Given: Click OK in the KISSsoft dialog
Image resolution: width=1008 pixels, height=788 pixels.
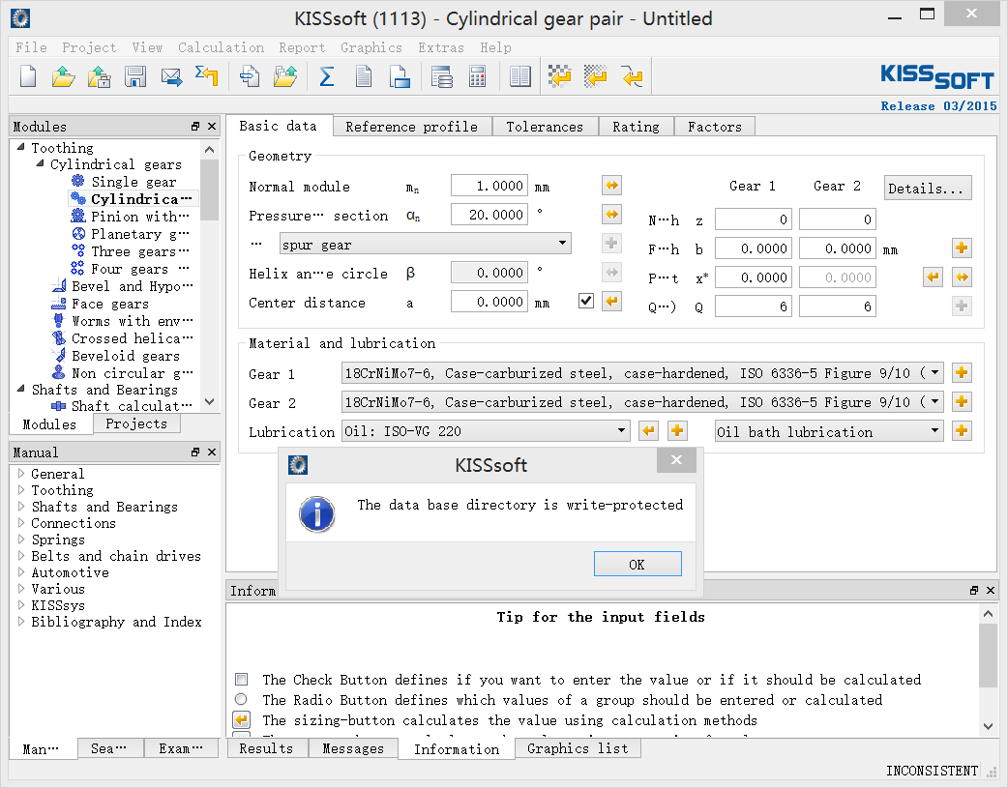Looking at the screenshot, I should pyautogui.click(x=637, y=564).
